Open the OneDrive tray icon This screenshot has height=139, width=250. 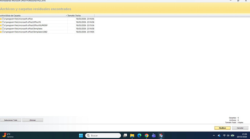[219, 135]
